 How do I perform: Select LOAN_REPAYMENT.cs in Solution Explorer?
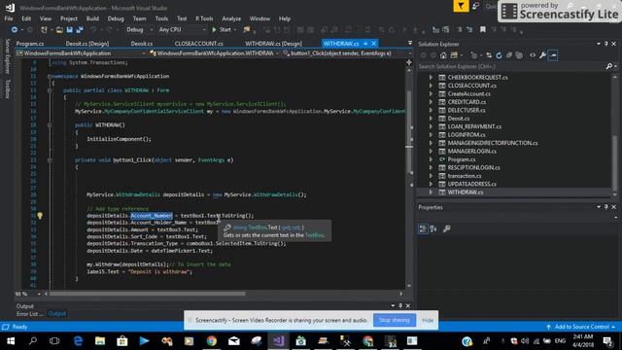pos(474,126)
